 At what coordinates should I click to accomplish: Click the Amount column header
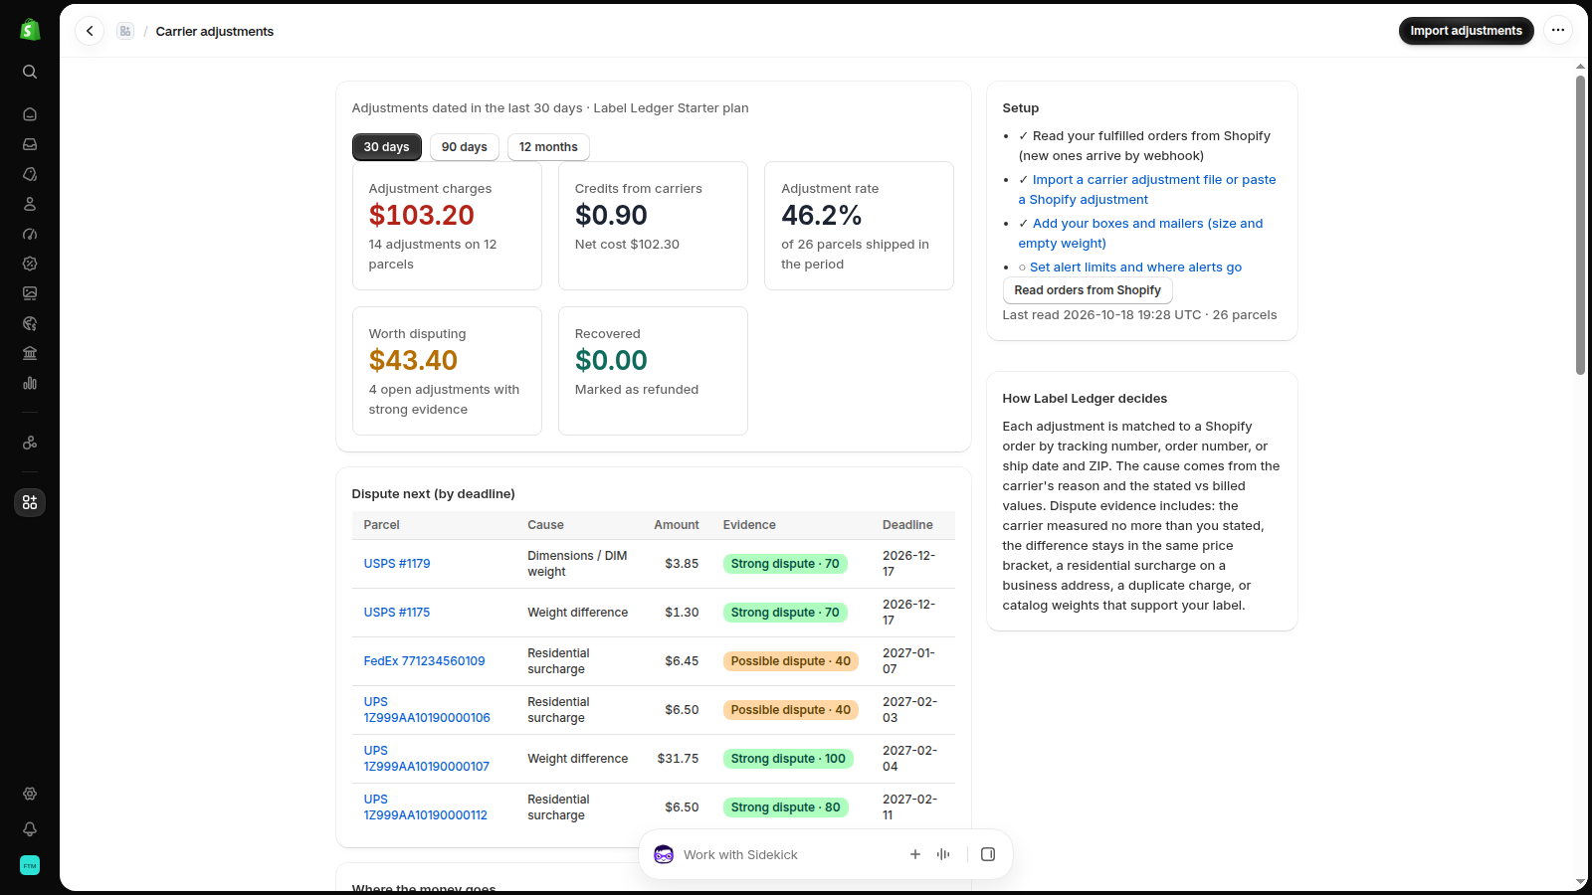pos(677,525)
